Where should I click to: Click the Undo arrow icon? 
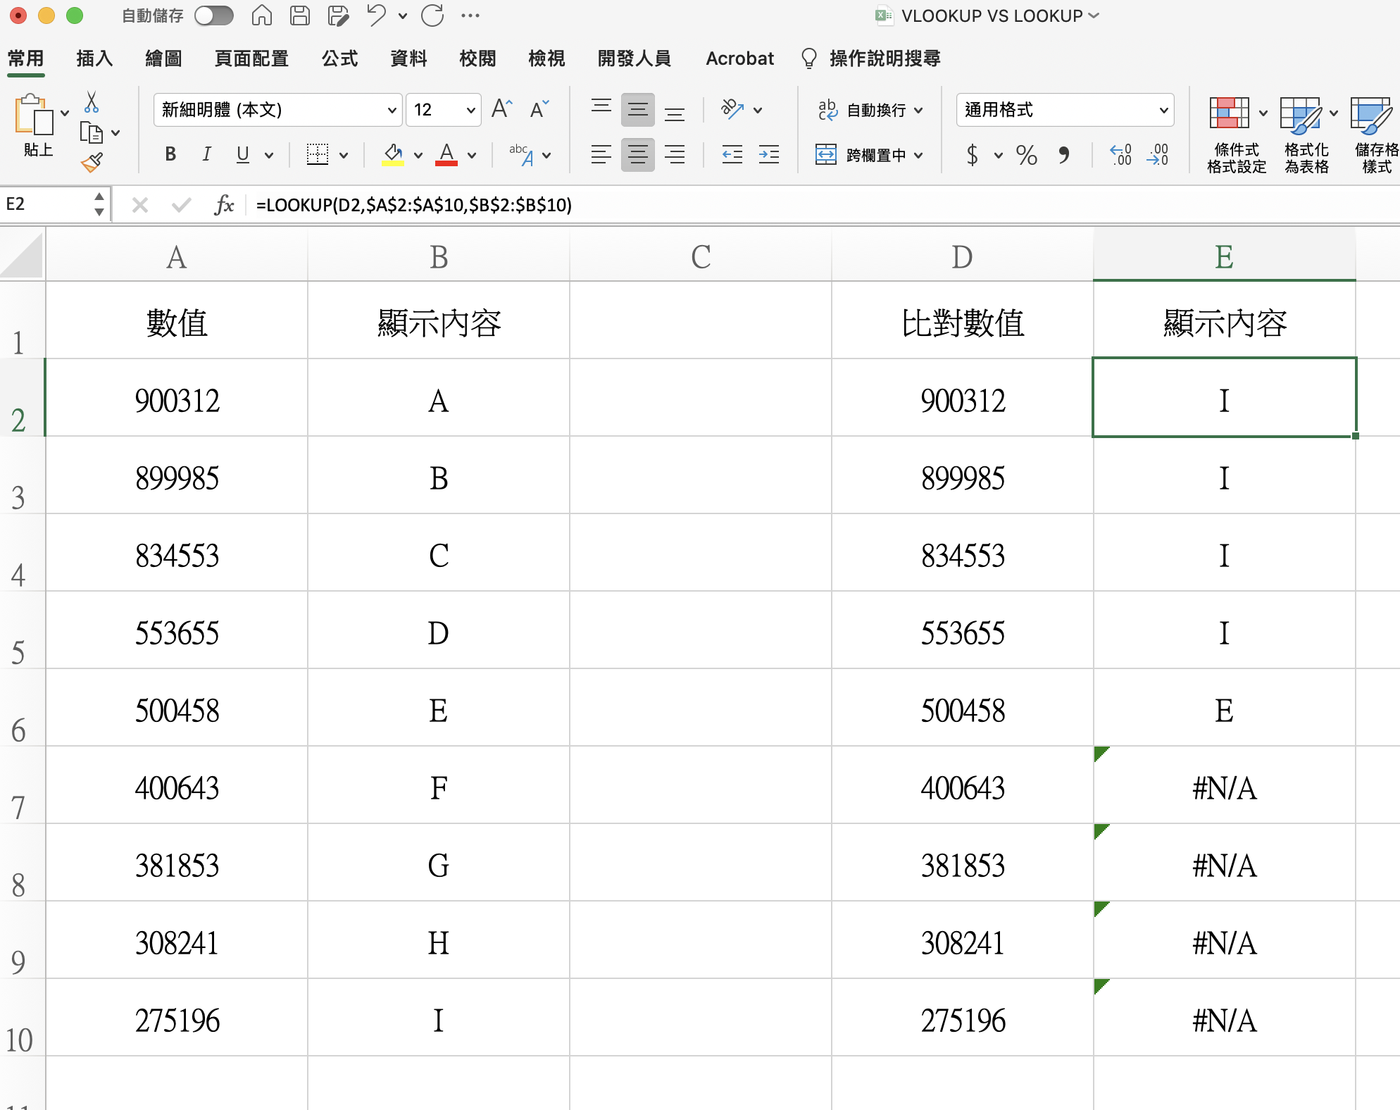point(376,15)
